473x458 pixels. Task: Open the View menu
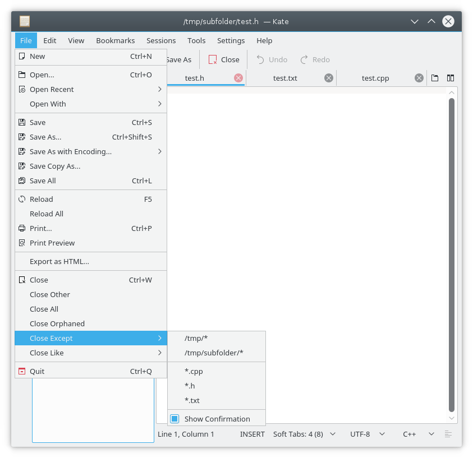(x=76, y=40)
